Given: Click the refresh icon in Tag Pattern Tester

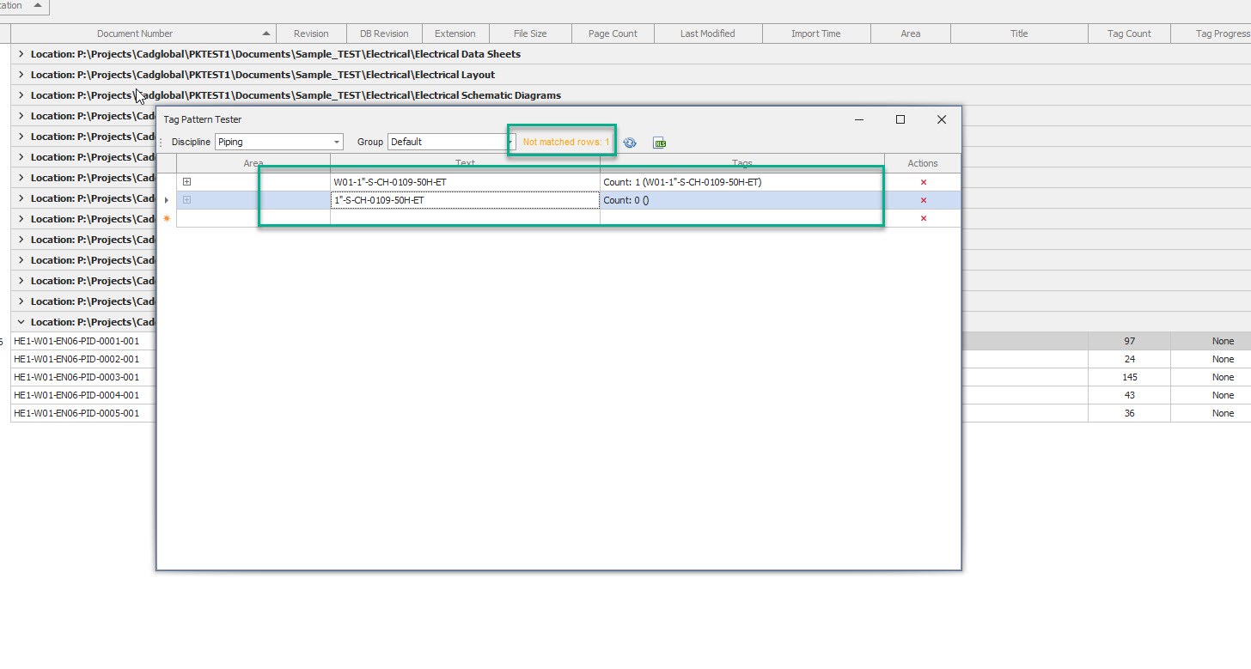Looking at the screenshot, I should pos(630,143).
